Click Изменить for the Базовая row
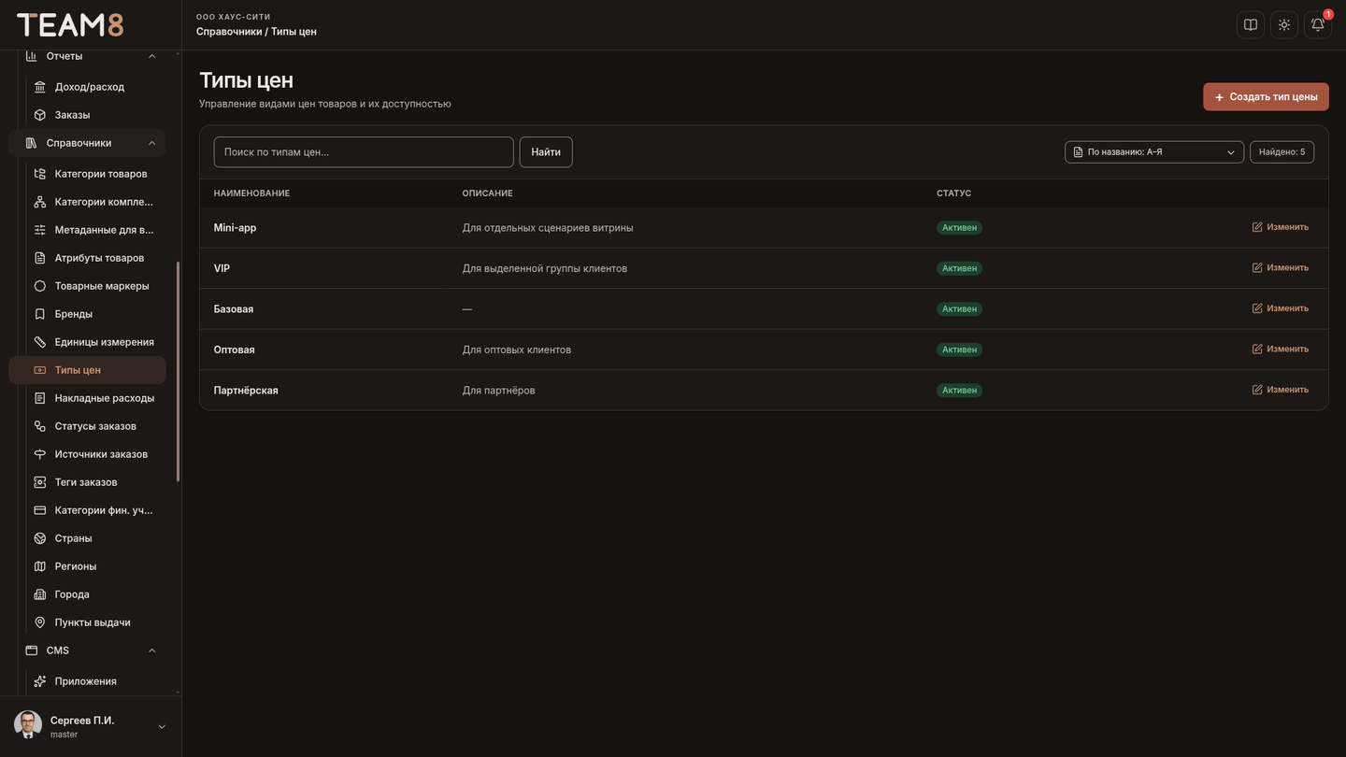The width and height of the screenshot is (1346, 757). coord(1281,308)
